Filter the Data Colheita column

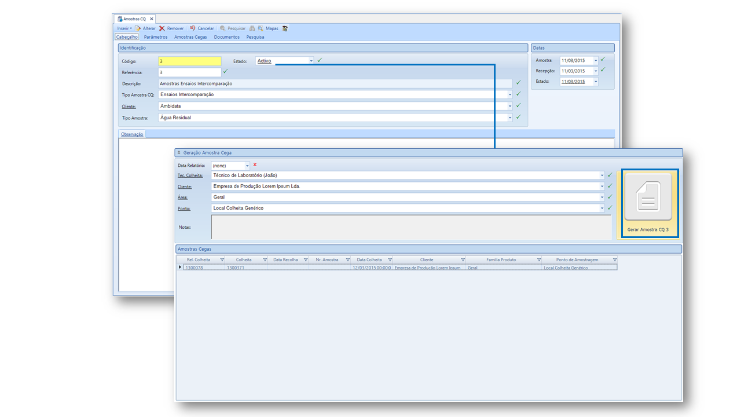[x=390, y=260]
